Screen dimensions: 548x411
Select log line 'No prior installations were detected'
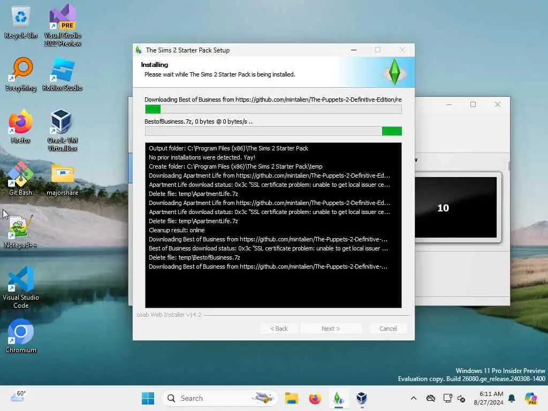(202, 157)
